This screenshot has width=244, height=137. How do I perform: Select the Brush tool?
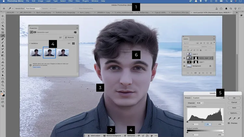(3, 42)
